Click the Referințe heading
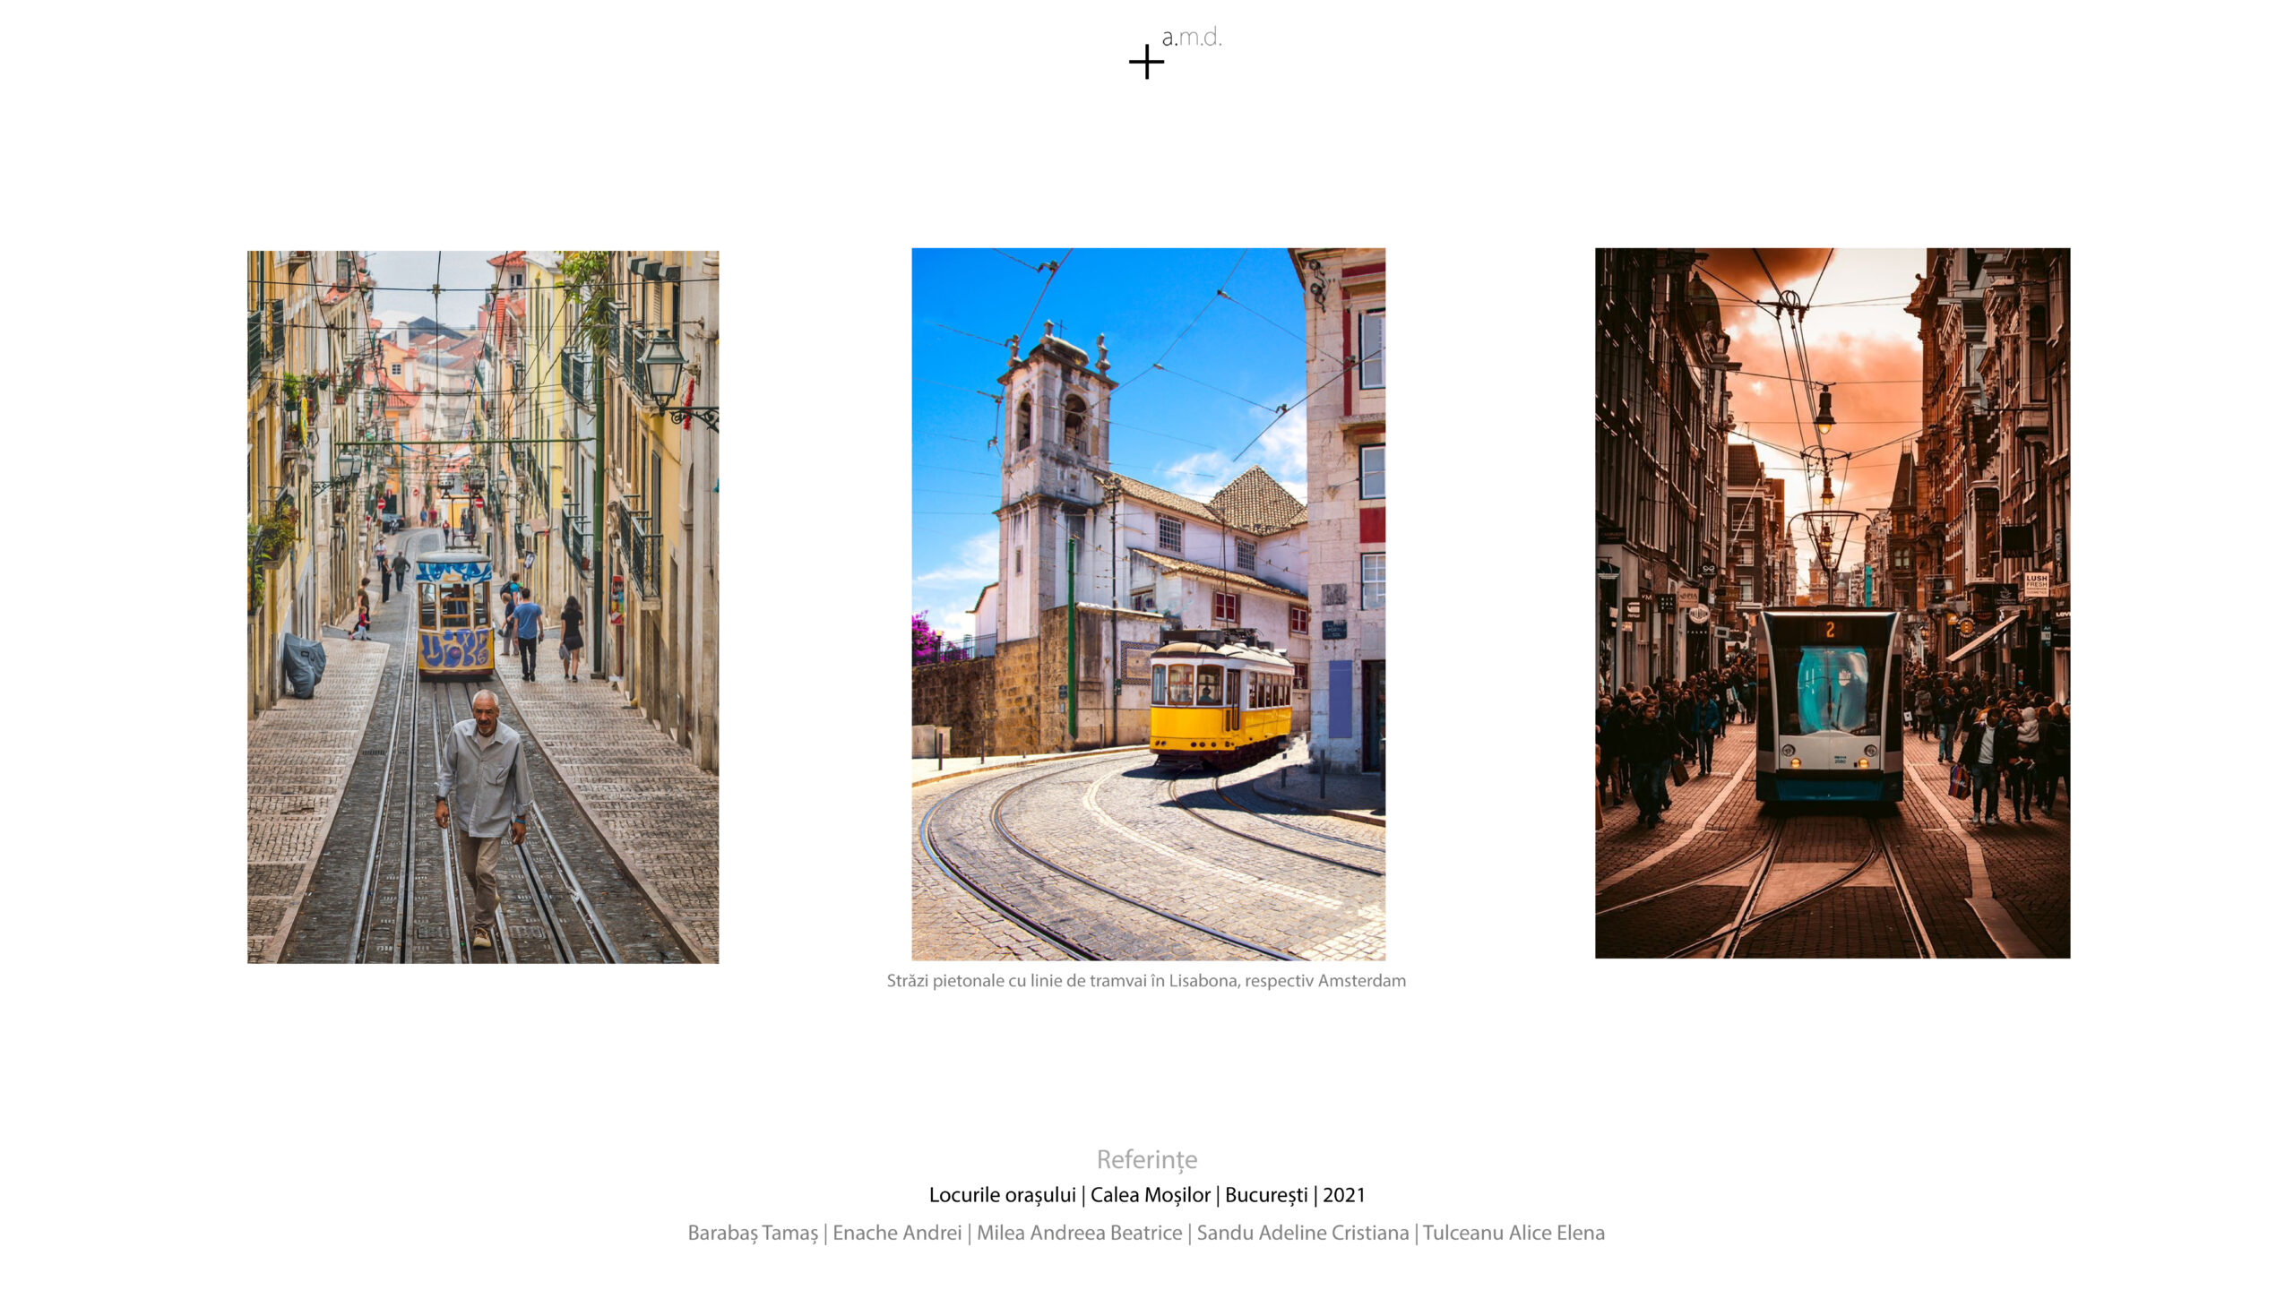This screenshot has width=2294, height=1290. [x=1146, y=1159]
